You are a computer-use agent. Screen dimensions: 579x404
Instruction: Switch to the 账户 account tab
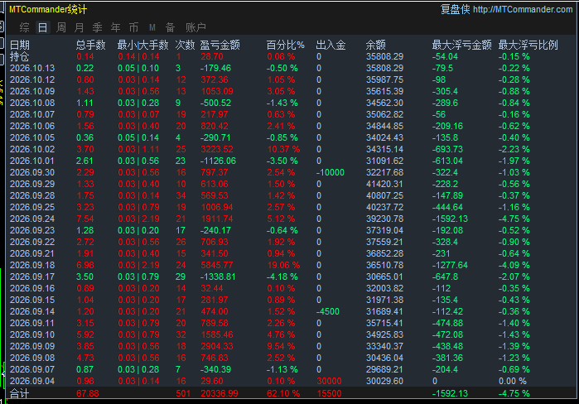point(195,27)
